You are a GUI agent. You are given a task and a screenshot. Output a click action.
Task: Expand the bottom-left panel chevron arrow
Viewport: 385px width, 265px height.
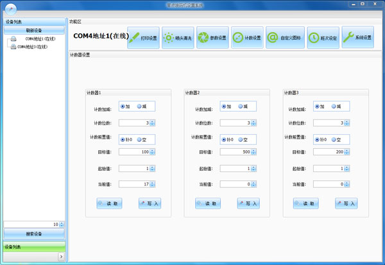(x=62, y=256)
